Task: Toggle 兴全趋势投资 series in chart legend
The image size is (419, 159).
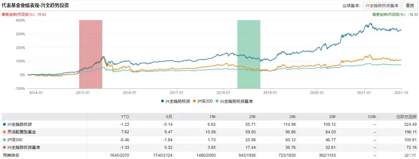Action: 175,101
